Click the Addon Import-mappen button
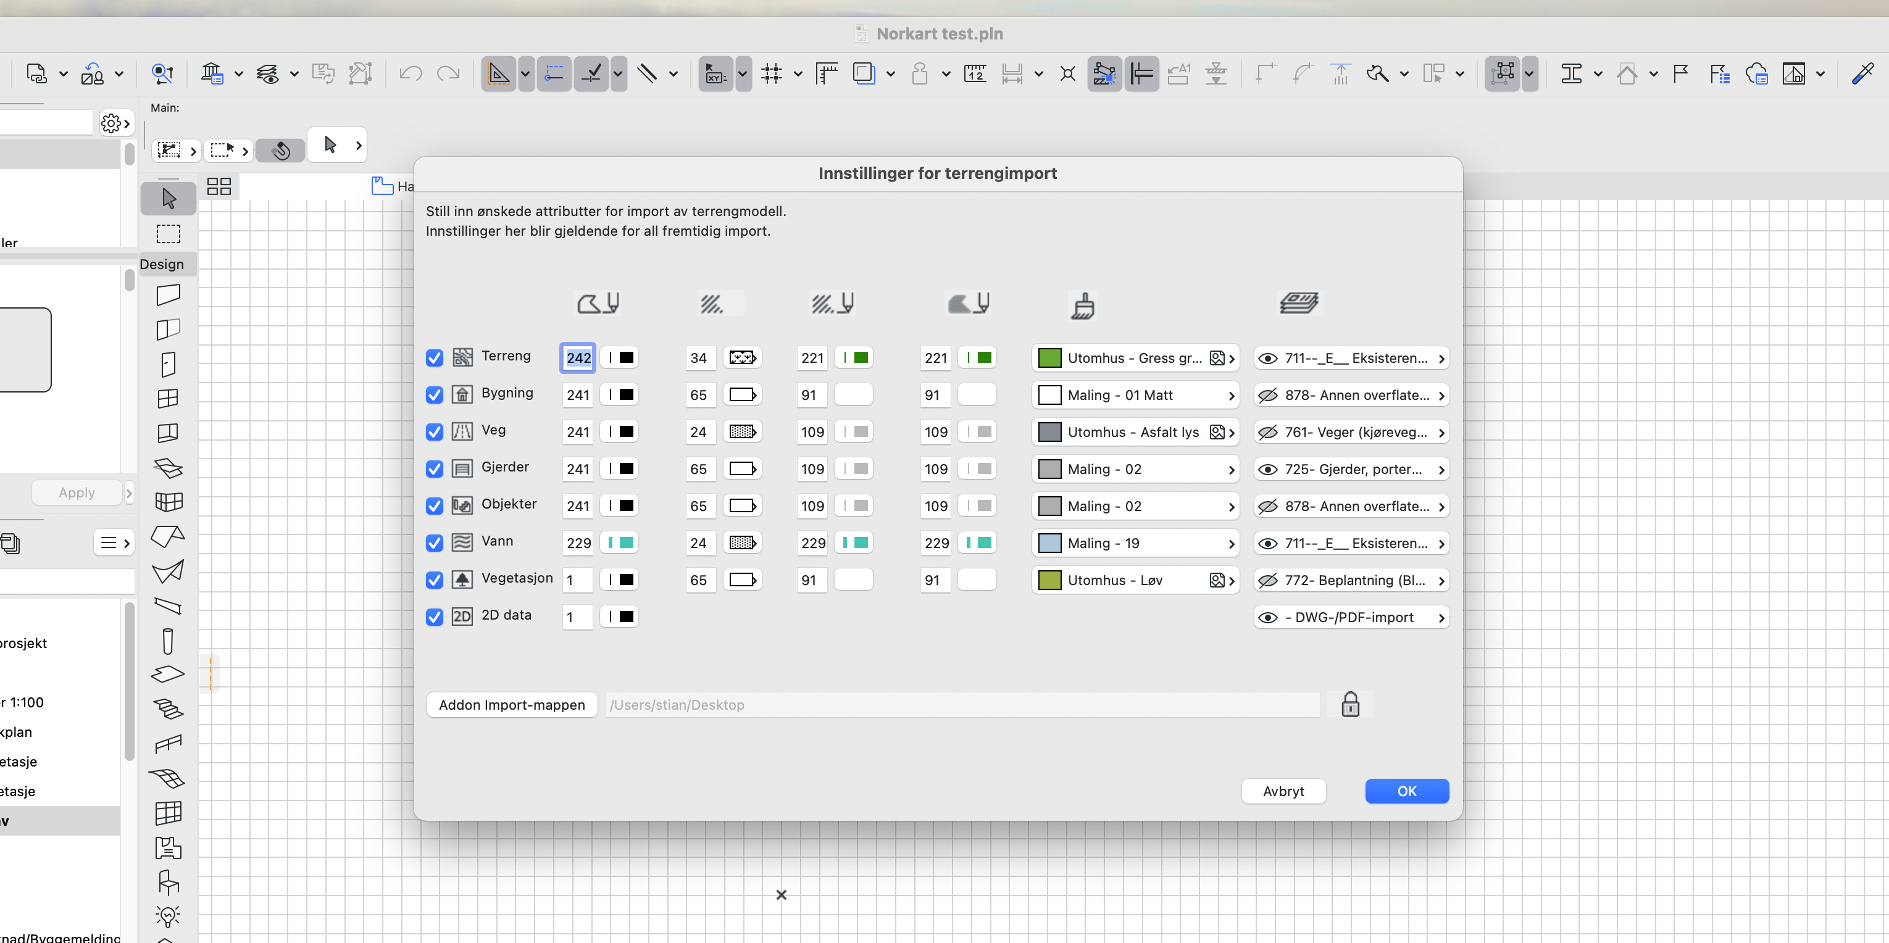 coord(512,705)
